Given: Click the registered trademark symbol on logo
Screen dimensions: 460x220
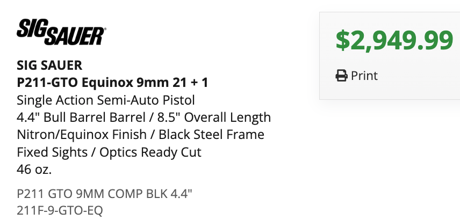Looking at the screenshot, I should click(105, 29).
